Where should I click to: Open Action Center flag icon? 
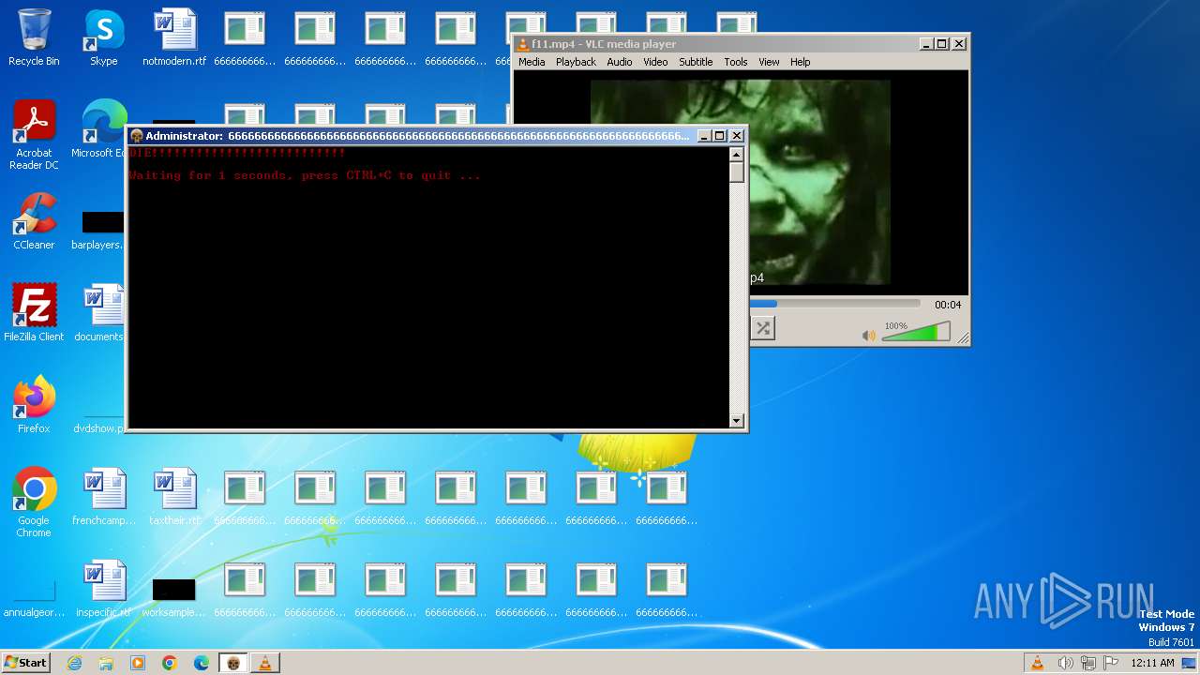point(1110,663)
